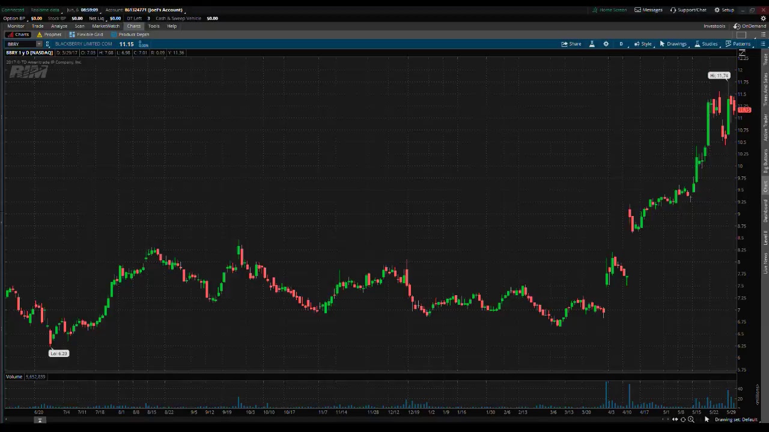
Task: Open the Live News side tab
Action: pyautogui.click(x=765, y=264)
